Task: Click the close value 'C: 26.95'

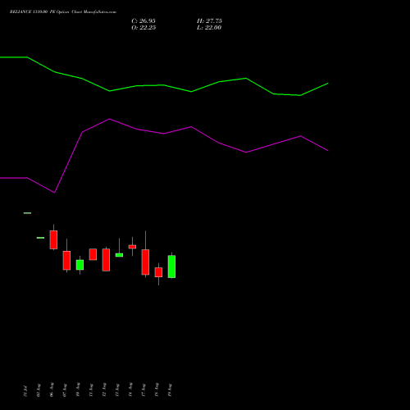Action: [x=143, y=21]
